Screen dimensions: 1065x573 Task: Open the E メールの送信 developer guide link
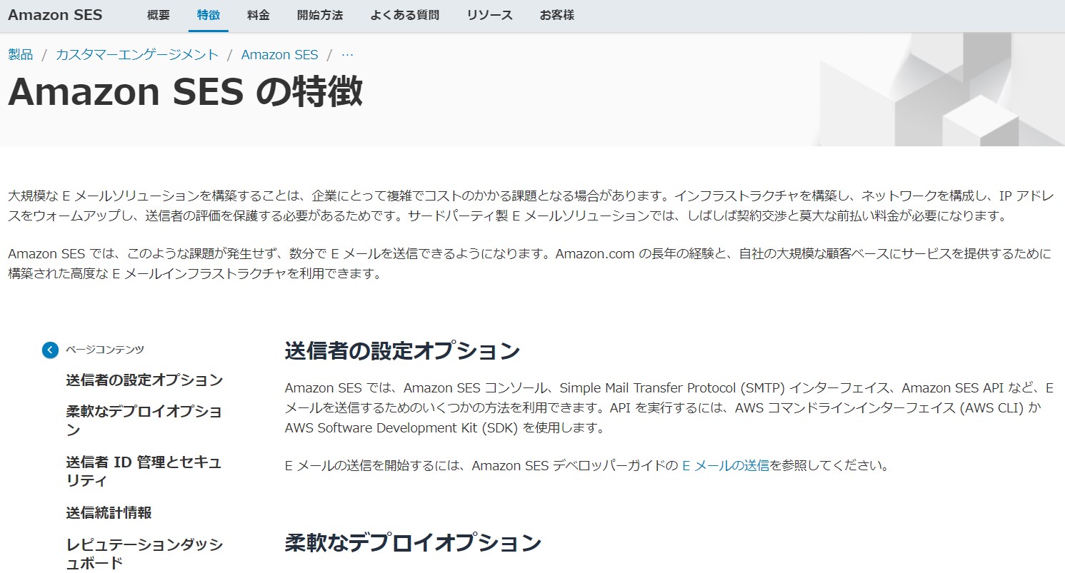point(726,466)
